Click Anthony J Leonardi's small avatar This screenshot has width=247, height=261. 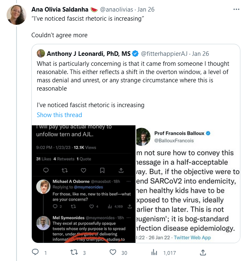pyautogui.click(x=41, y=53)
